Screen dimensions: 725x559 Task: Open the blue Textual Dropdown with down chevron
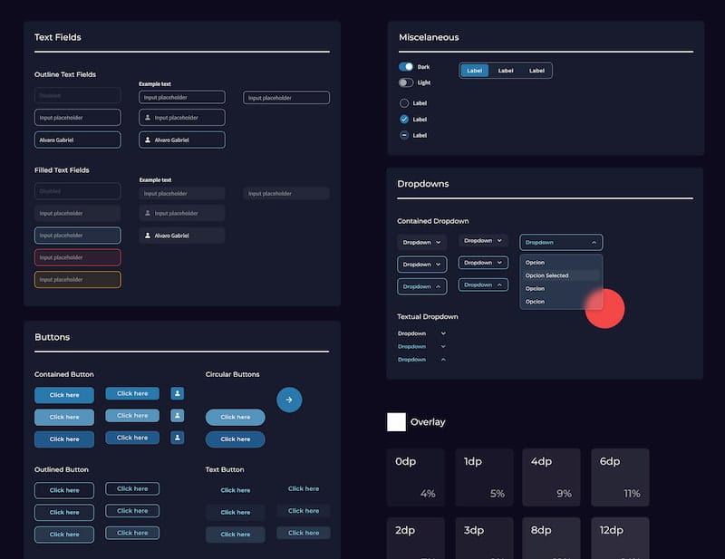[421, 346]
